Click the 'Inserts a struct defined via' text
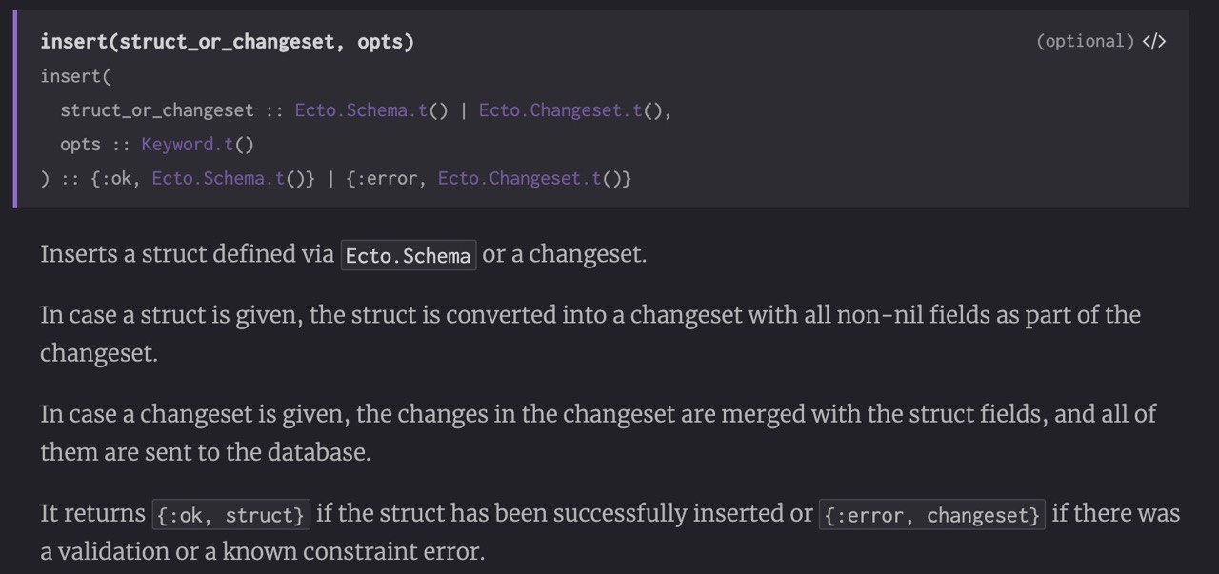Viewport: 1219px width, 574px height. (188, 255)
